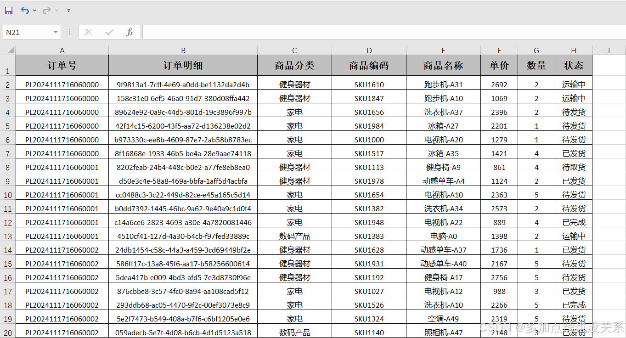The image size is (626, 338).
Task: Click the 商品名称 header cell
Action: coord(443,66)
